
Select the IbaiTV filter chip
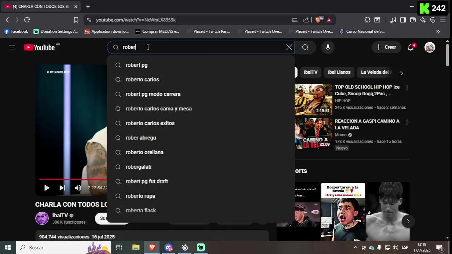[311, 72]
